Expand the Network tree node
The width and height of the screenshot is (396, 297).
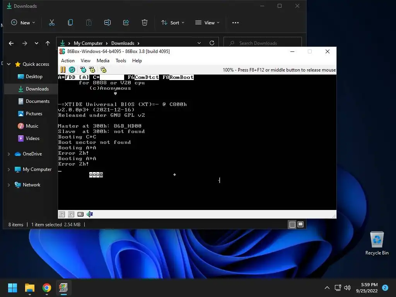(x=9, y=185)
